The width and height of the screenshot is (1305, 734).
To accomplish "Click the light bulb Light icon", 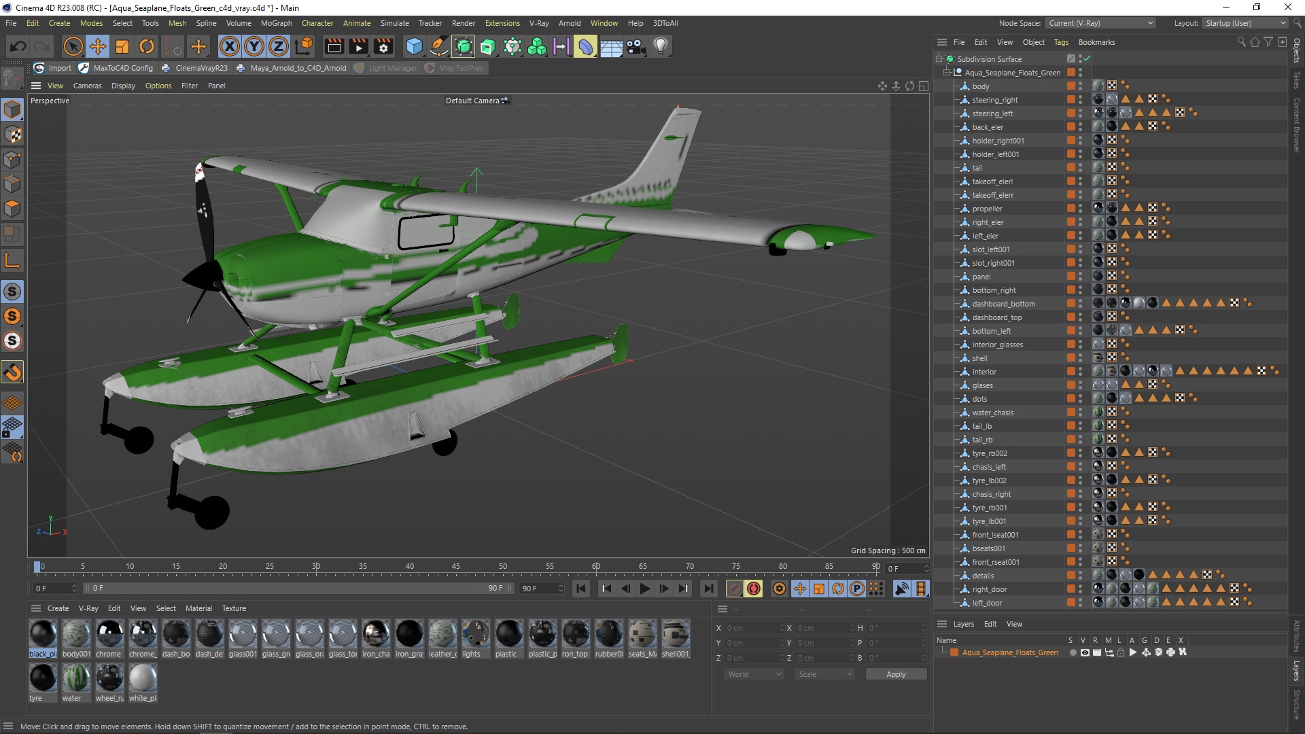I will (660, 46).
